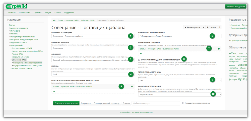Add a location under ограничения создания
The image size is (251, 121).
pos(141,54)
